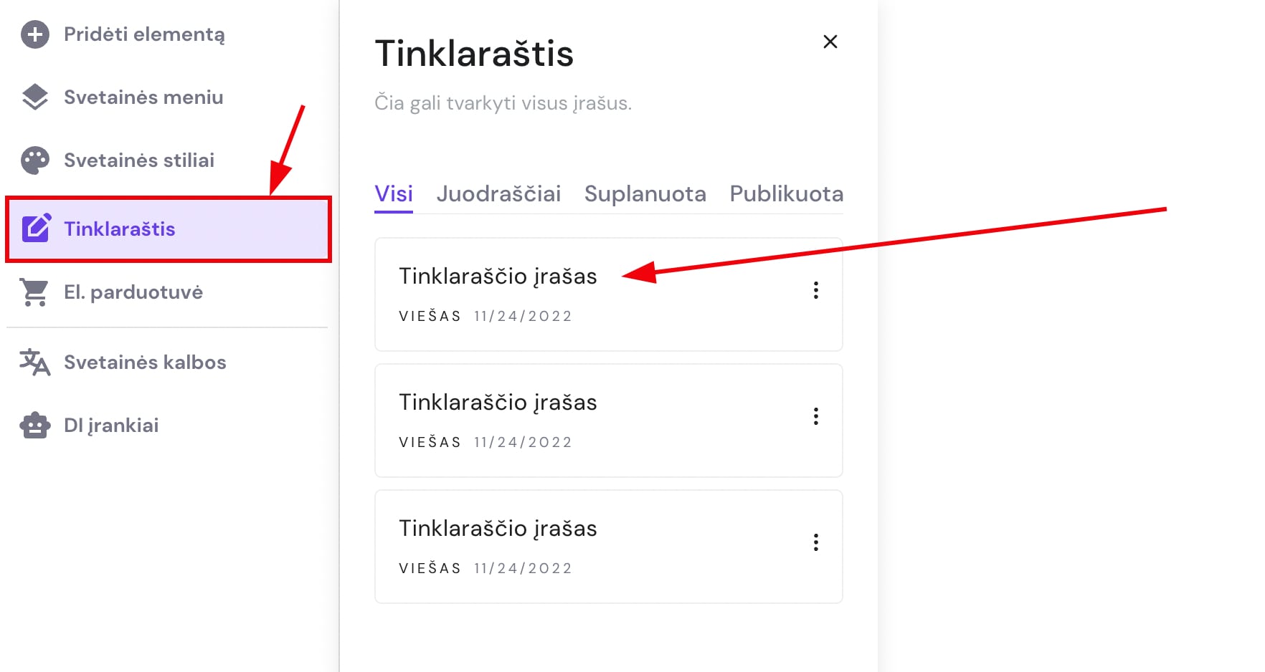Screen dimensions: 1265x672
Task: Stay on the Visi tab
Action: 393,192
